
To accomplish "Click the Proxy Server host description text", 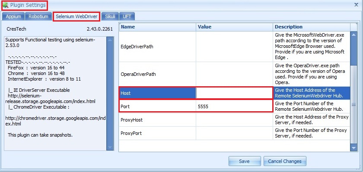I will point(312,119).
